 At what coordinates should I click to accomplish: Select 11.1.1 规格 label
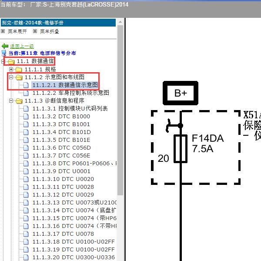pyautogui.click(x=40, y=69)
